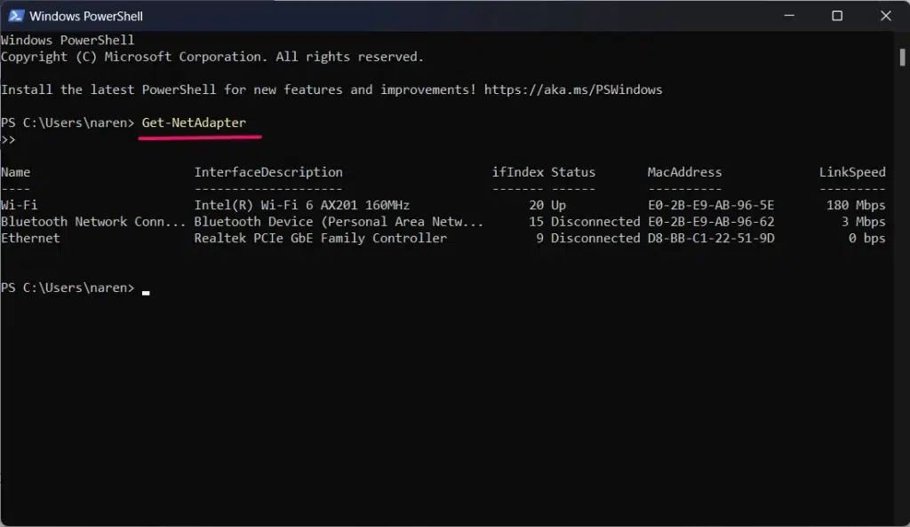Click the PowerShell icon in title bar
Screen dimensions: 910x527
pyautogui.click(x=16, y=16)
